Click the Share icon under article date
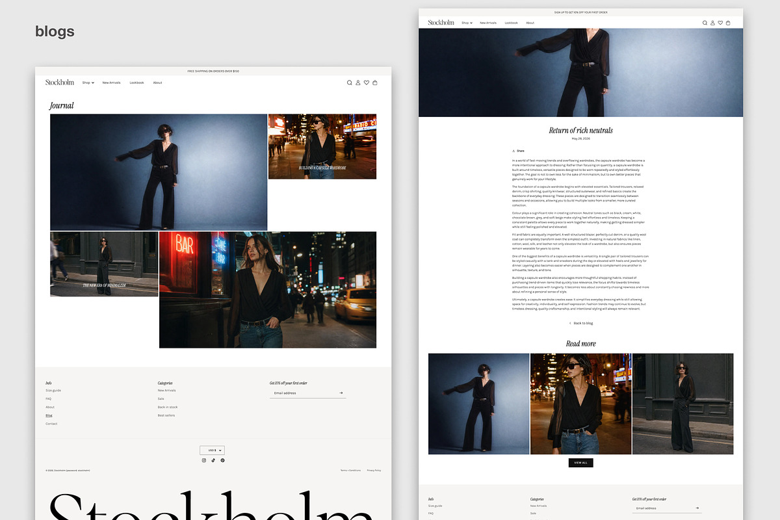Screen dimensions: 780x520 point(514,151)
